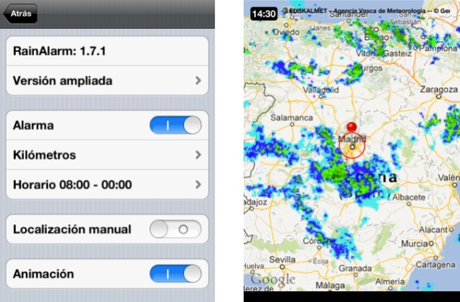The width and height of the screenshot is (460, 302).
Task: Expand Versión ampliada via its chevron
Action: click(x=199, y=80)
